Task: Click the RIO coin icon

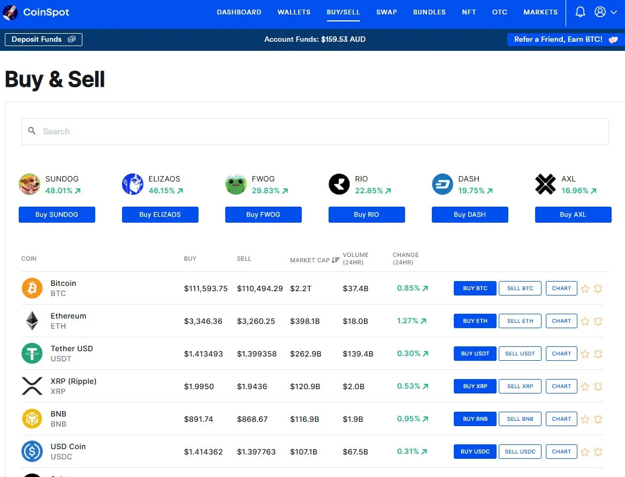Action: [339, 184]
